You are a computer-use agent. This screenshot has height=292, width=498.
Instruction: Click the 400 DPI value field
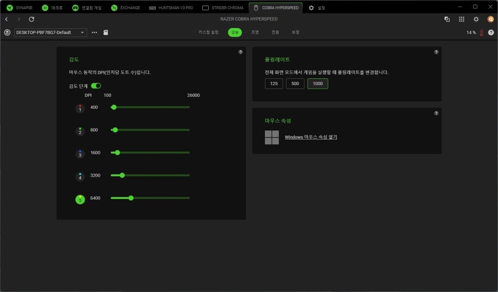click(94, 107)
